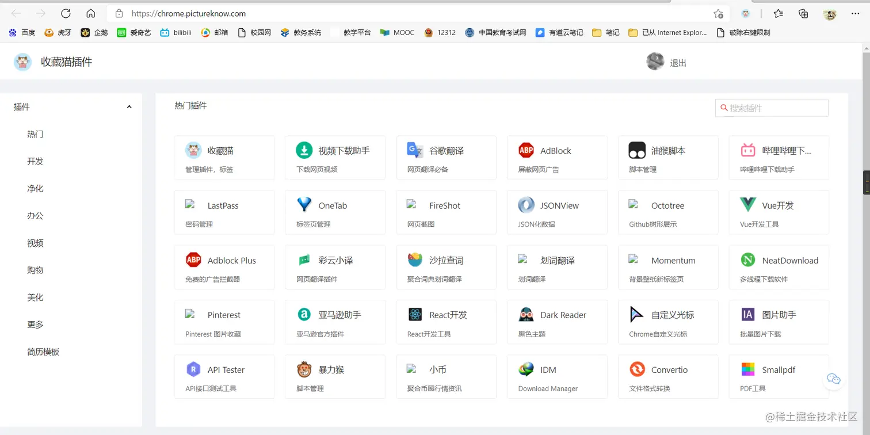Image resolution: width=870 pixels, height=435 pixels.
Task: Select the 购物 category
Action: coord(35,270)
